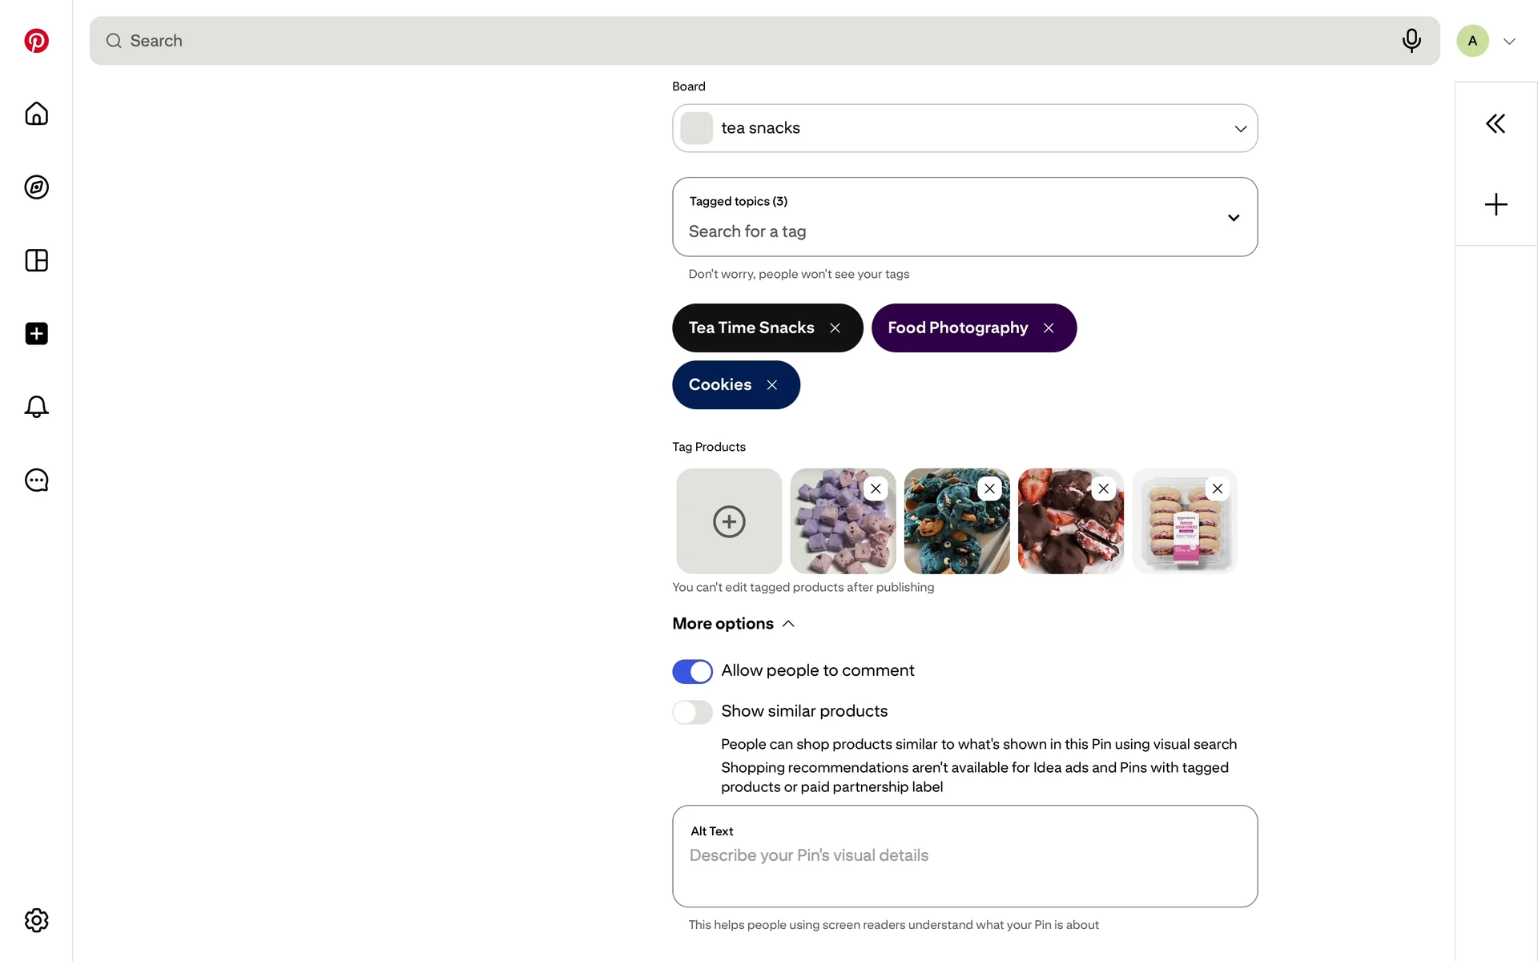Expand the Tagged topics dropdown arrow

[1234, 218]
